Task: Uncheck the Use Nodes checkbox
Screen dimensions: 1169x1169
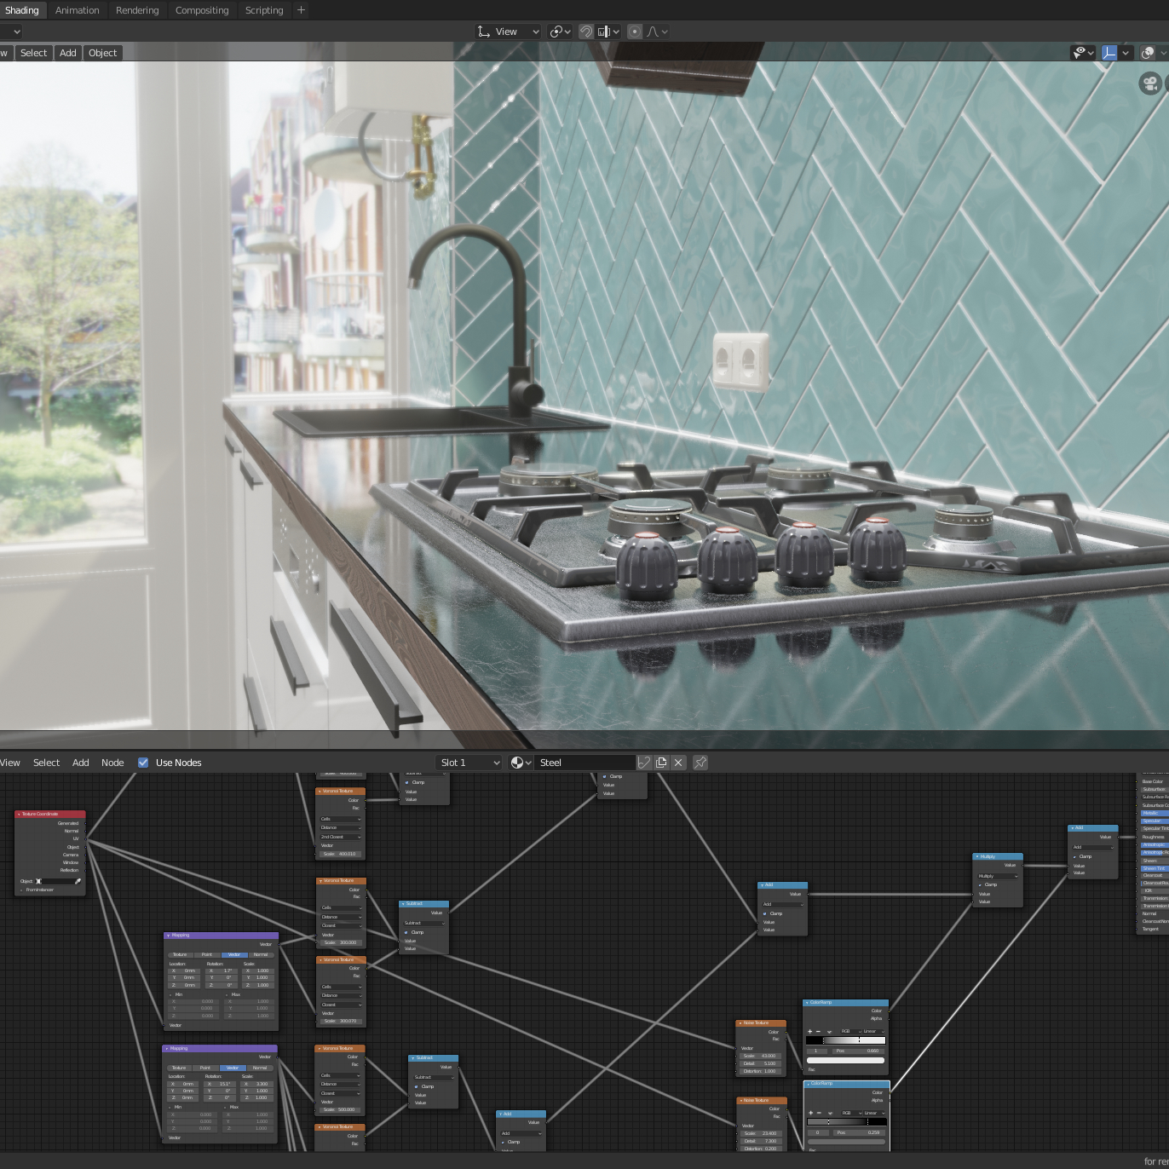Action: click(x=143, y=763)
